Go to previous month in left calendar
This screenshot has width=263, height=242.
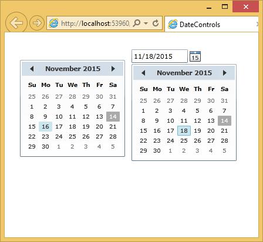pos(32,69)
